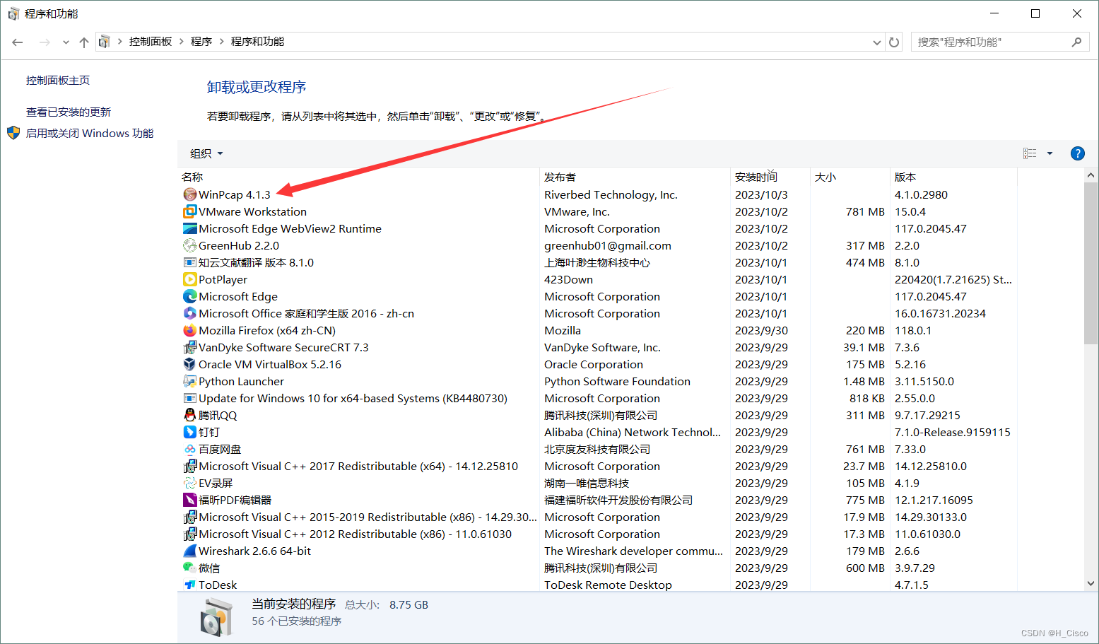The image size is (1099, 644).
Task: Go back with the back arrow
Action: point(18,42)
